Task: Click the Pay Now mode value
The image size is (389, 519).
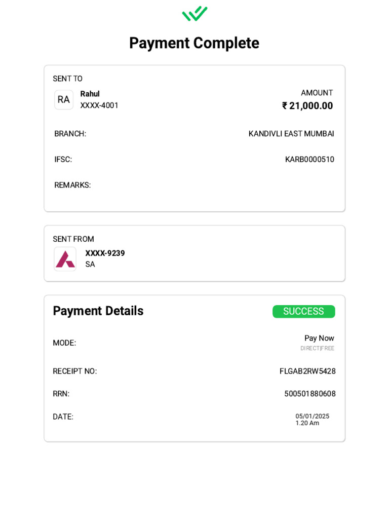Action: pos(319,338)
